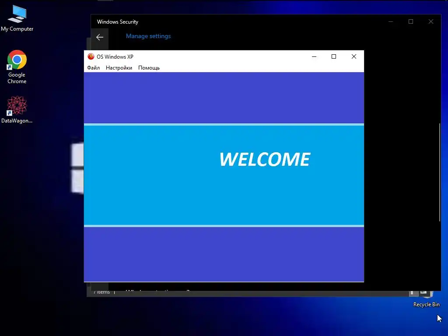Screen dimensions: 448x336
Task: Close the OS Windows XP window
Action: 353,56
